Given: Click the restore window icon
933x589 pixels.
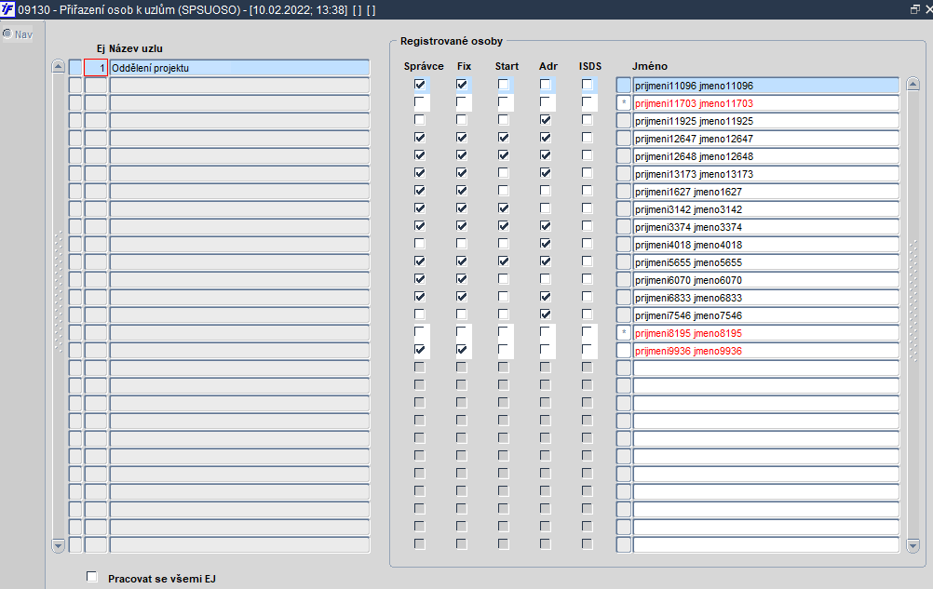Looking at the screenshot, I should (915, 9).
